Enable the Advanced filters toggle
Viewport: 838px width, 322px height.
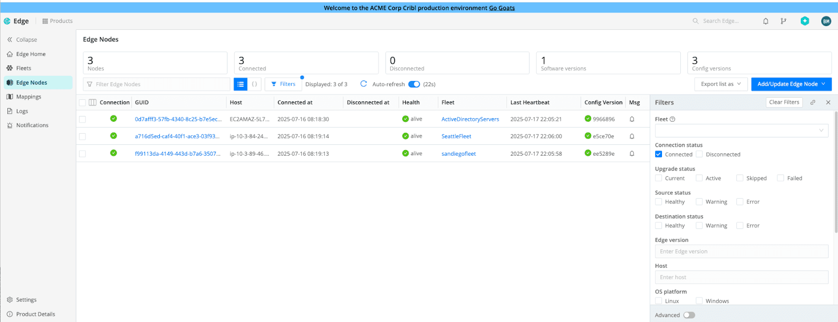pos(689,315)
